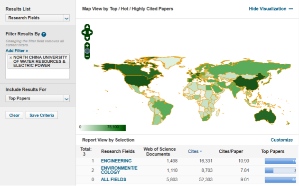Click the 5,803 documents value
This screenshot has width=299, height=186.
172,180
